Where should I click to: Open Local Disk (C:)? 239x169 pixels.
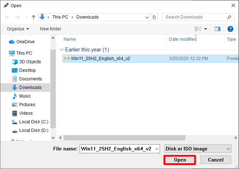click(x=34, y=122)
